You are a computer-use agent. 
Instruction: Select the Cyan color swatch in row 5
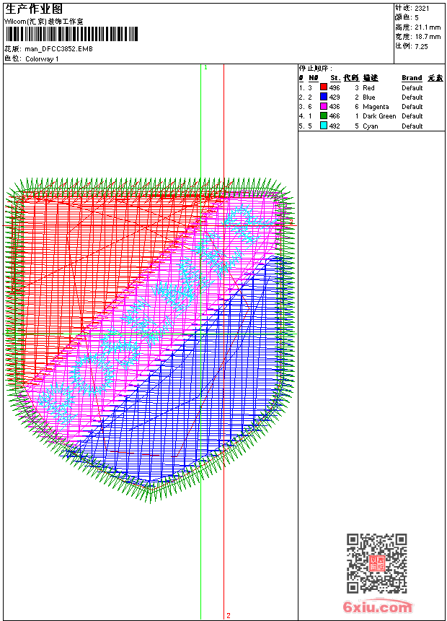[x=324, y=126]
